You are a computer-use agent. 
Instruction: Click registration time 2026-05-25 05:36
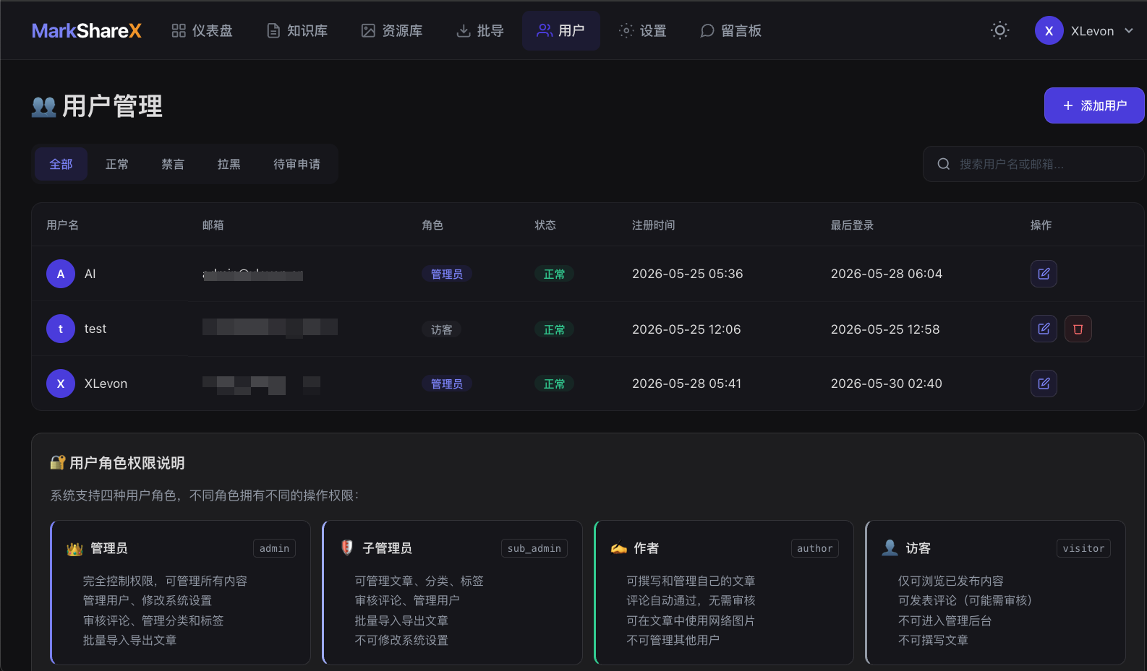point(688,274)
